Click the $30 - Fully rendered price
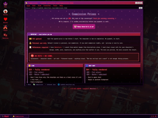Viewport: 158px width, 118px height. (39, 70)
